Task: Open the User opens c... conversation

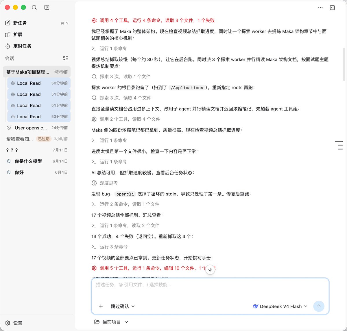Action: point(37,128)
